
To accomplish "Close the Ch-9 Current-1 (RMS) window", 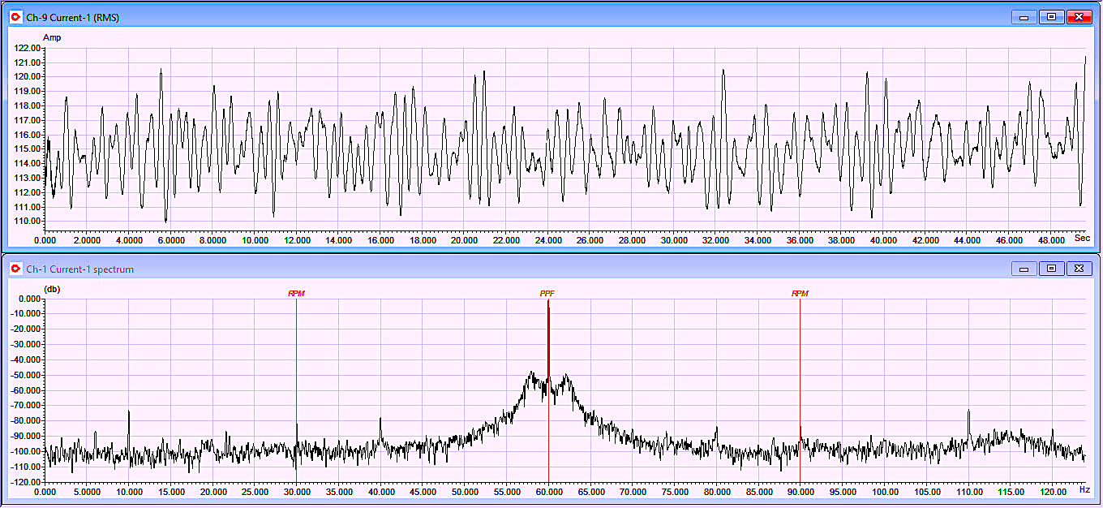I will coord(1079,16).
